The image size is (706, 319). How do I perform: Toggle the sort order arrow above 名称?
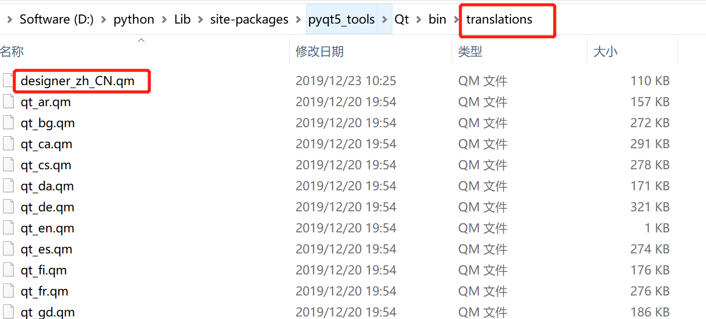[x=141, y=40]
